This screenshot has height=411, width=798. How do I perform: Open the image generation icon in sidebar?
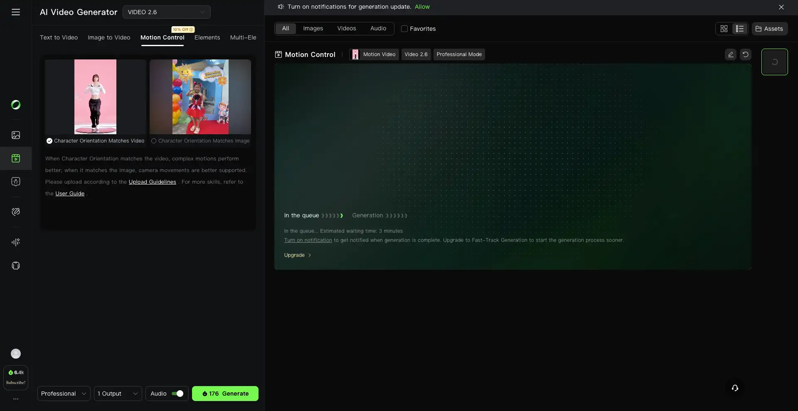pos(16,135)
